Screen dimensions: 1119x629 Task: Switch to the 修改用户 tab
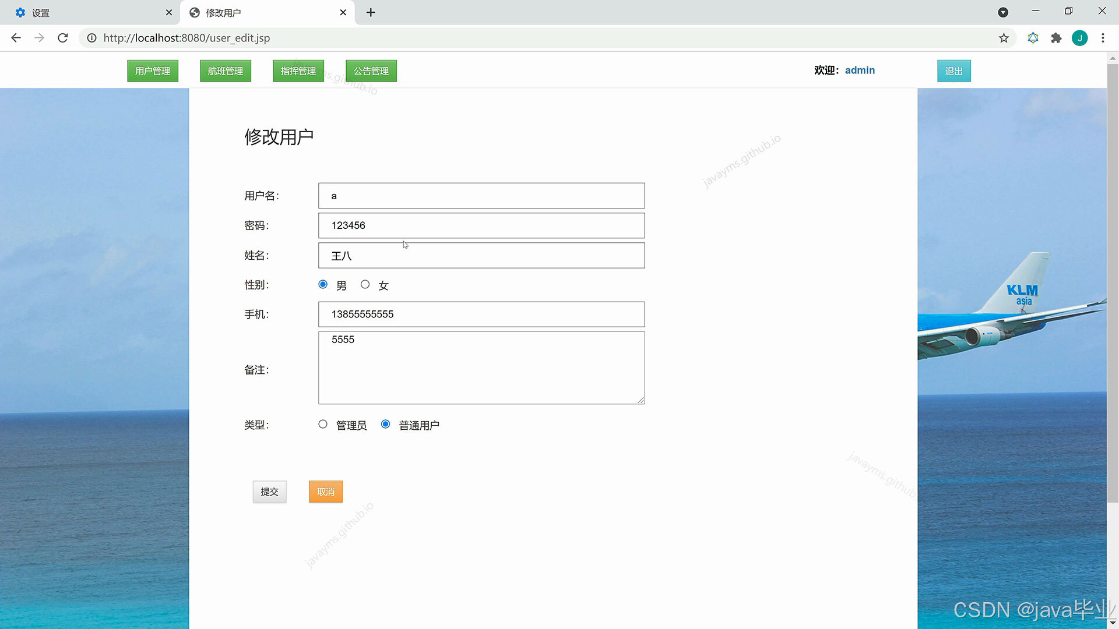tap(267, 12)
